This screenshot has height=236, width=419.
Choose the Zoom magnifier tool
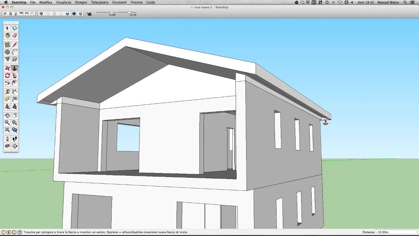click(x=7, y=123)
